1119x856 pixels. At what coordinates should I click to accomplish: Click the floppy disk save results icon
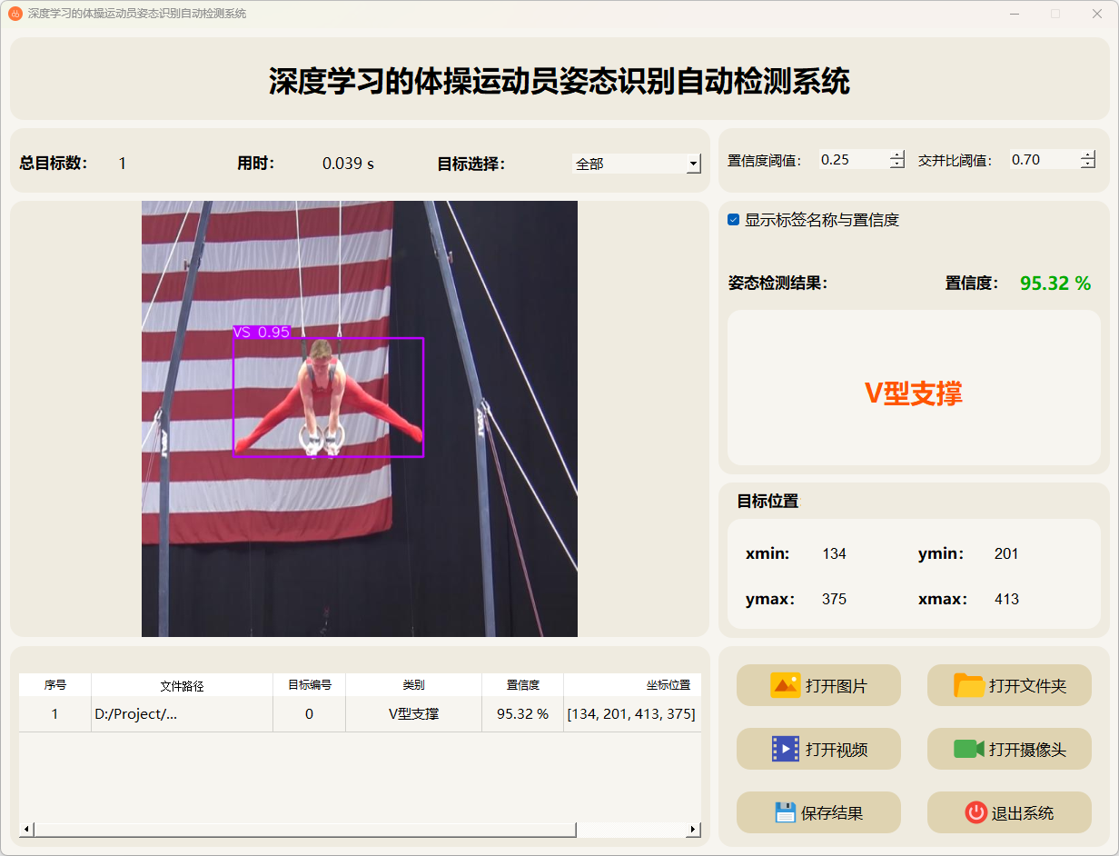pyautogui.click(x=785, y=812)
